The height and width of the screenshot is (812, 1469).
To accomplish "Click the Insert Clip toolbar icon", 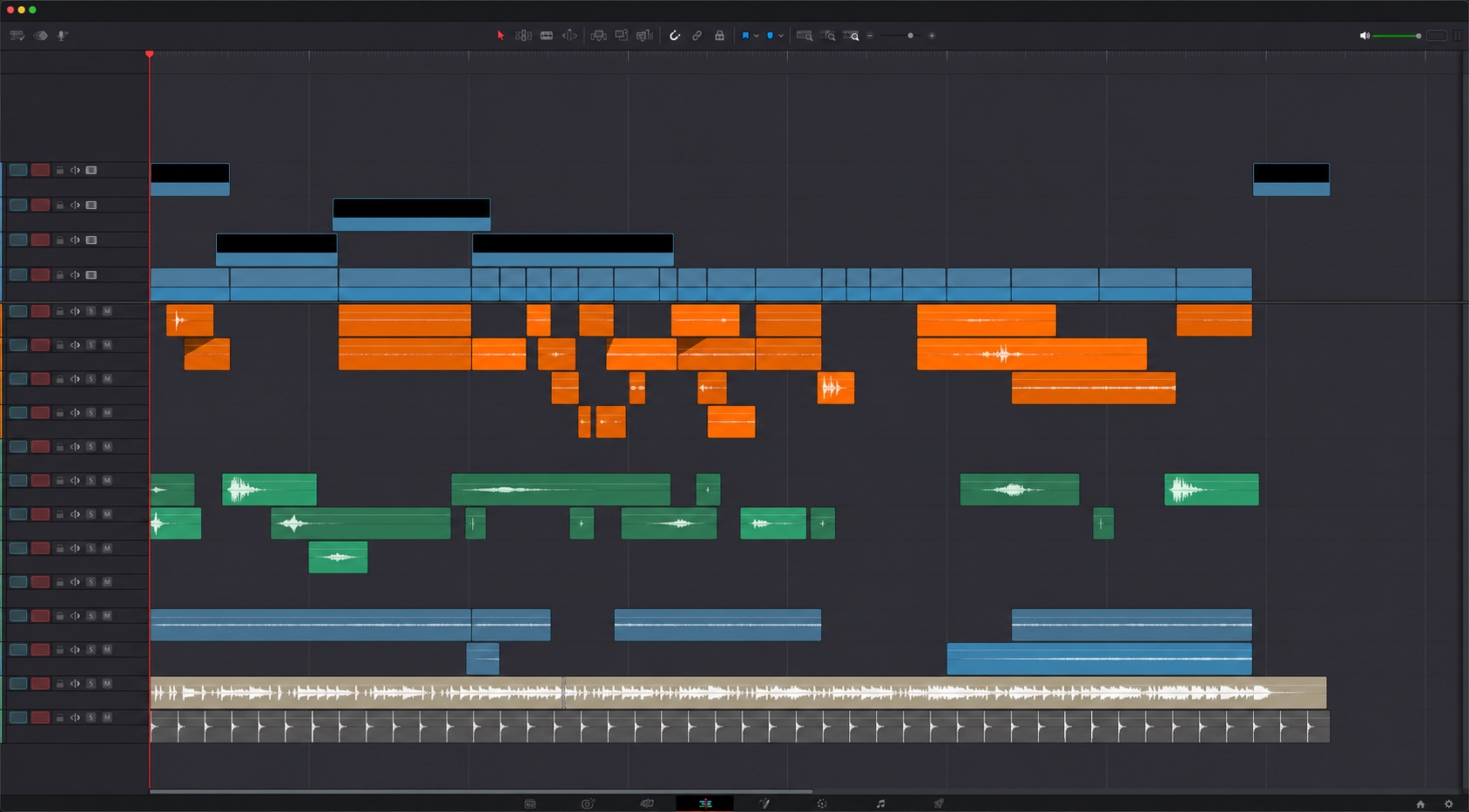I will pyautogui.click(x=599, y=36).
